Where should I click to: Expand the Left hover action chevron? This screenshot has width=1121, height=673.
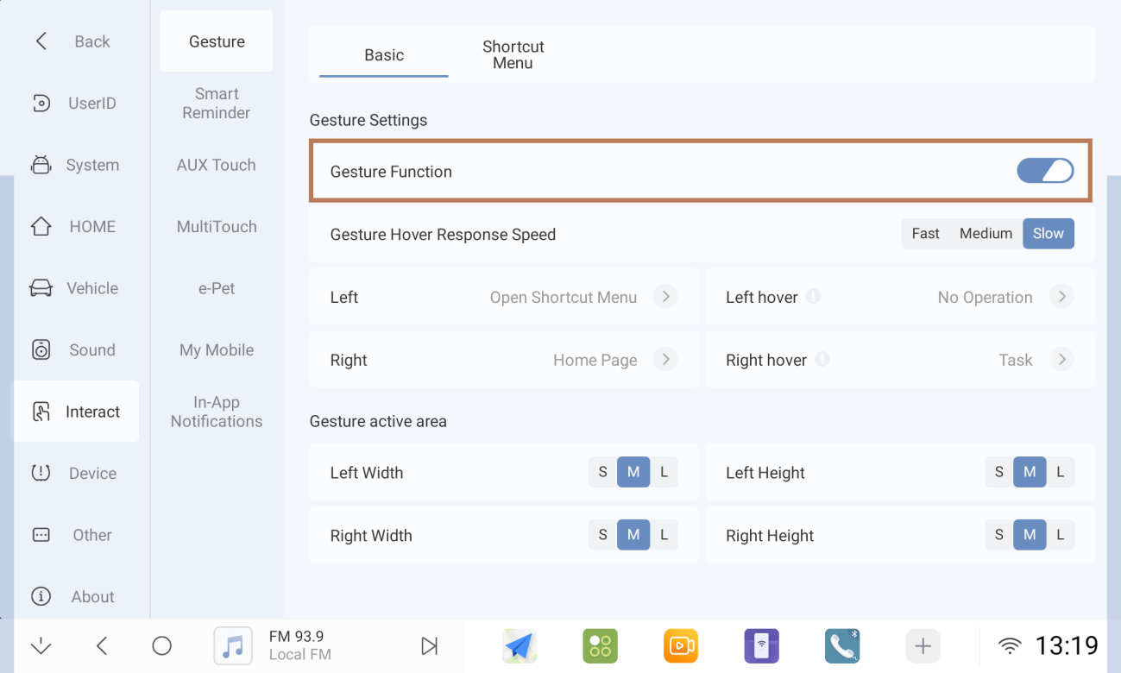1061,297
